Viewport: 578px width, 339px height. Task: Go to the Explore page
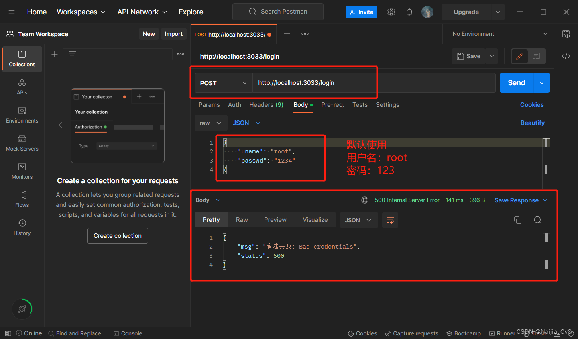pos(191,12)
